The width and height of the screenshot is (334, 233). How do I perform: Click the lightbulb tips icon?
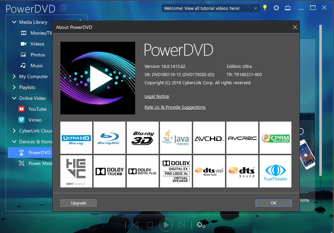pyautogui.click(x=265, y=8)
